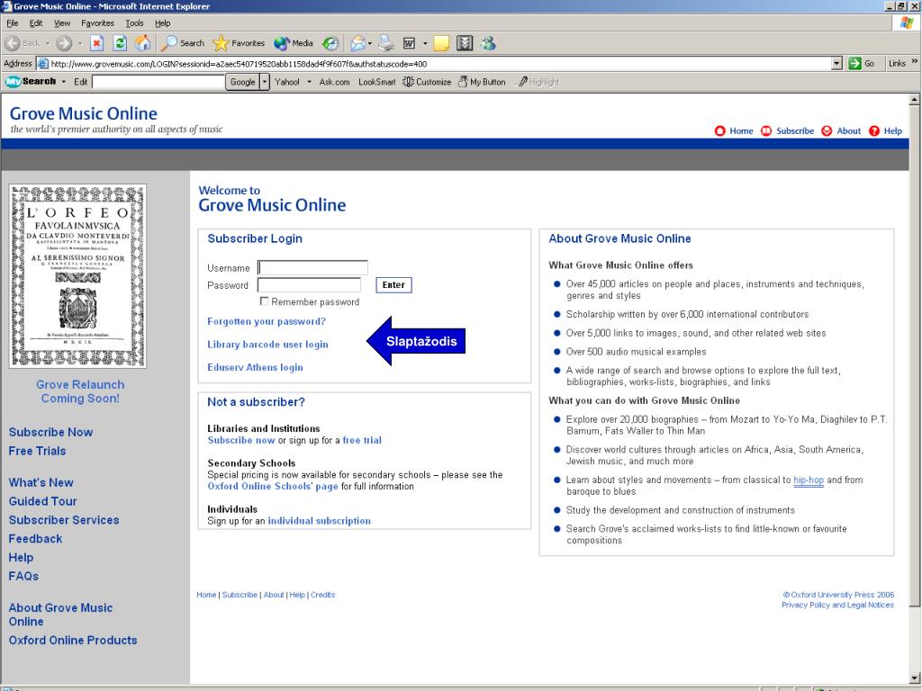Open the File menu
Screen dimensions: 922x691
coord(13,23)
